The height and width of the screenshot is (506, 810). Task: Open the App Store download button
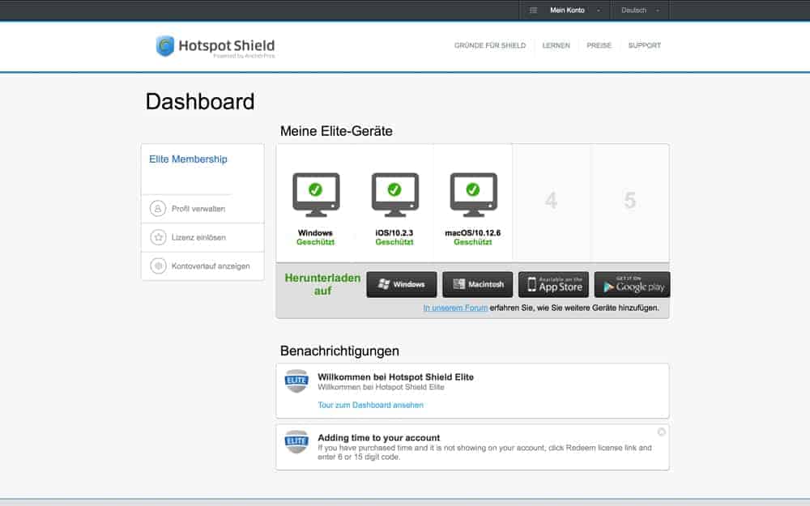pyautogui.click(x=553, y=284)
